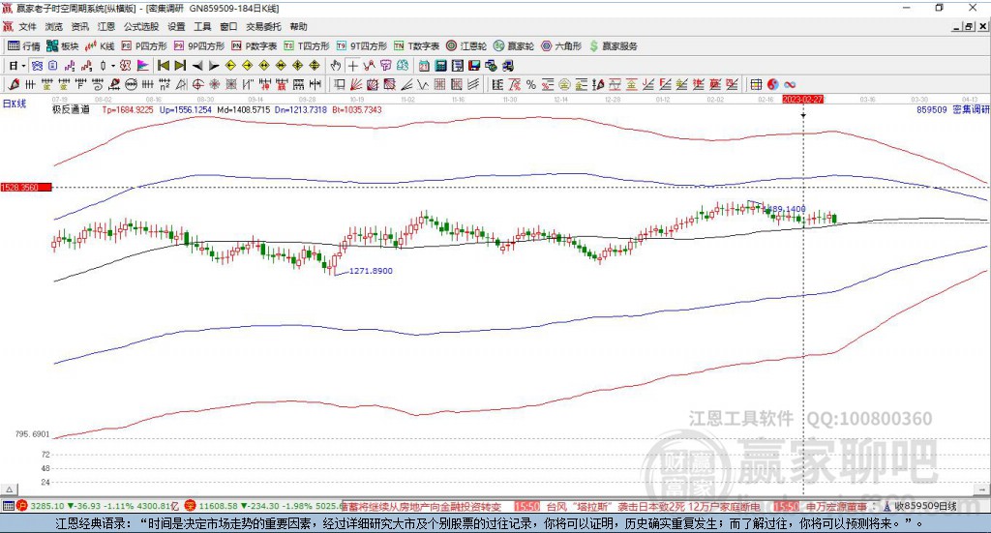The height and width of the screenshot is (533, 991).
Task: Open the calculator icon in toolbar
Action: 440,65
